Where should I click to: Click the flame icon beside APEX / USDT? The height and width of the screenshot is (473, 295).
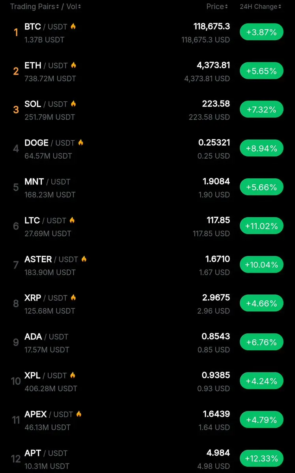click(x=79, y=414)
